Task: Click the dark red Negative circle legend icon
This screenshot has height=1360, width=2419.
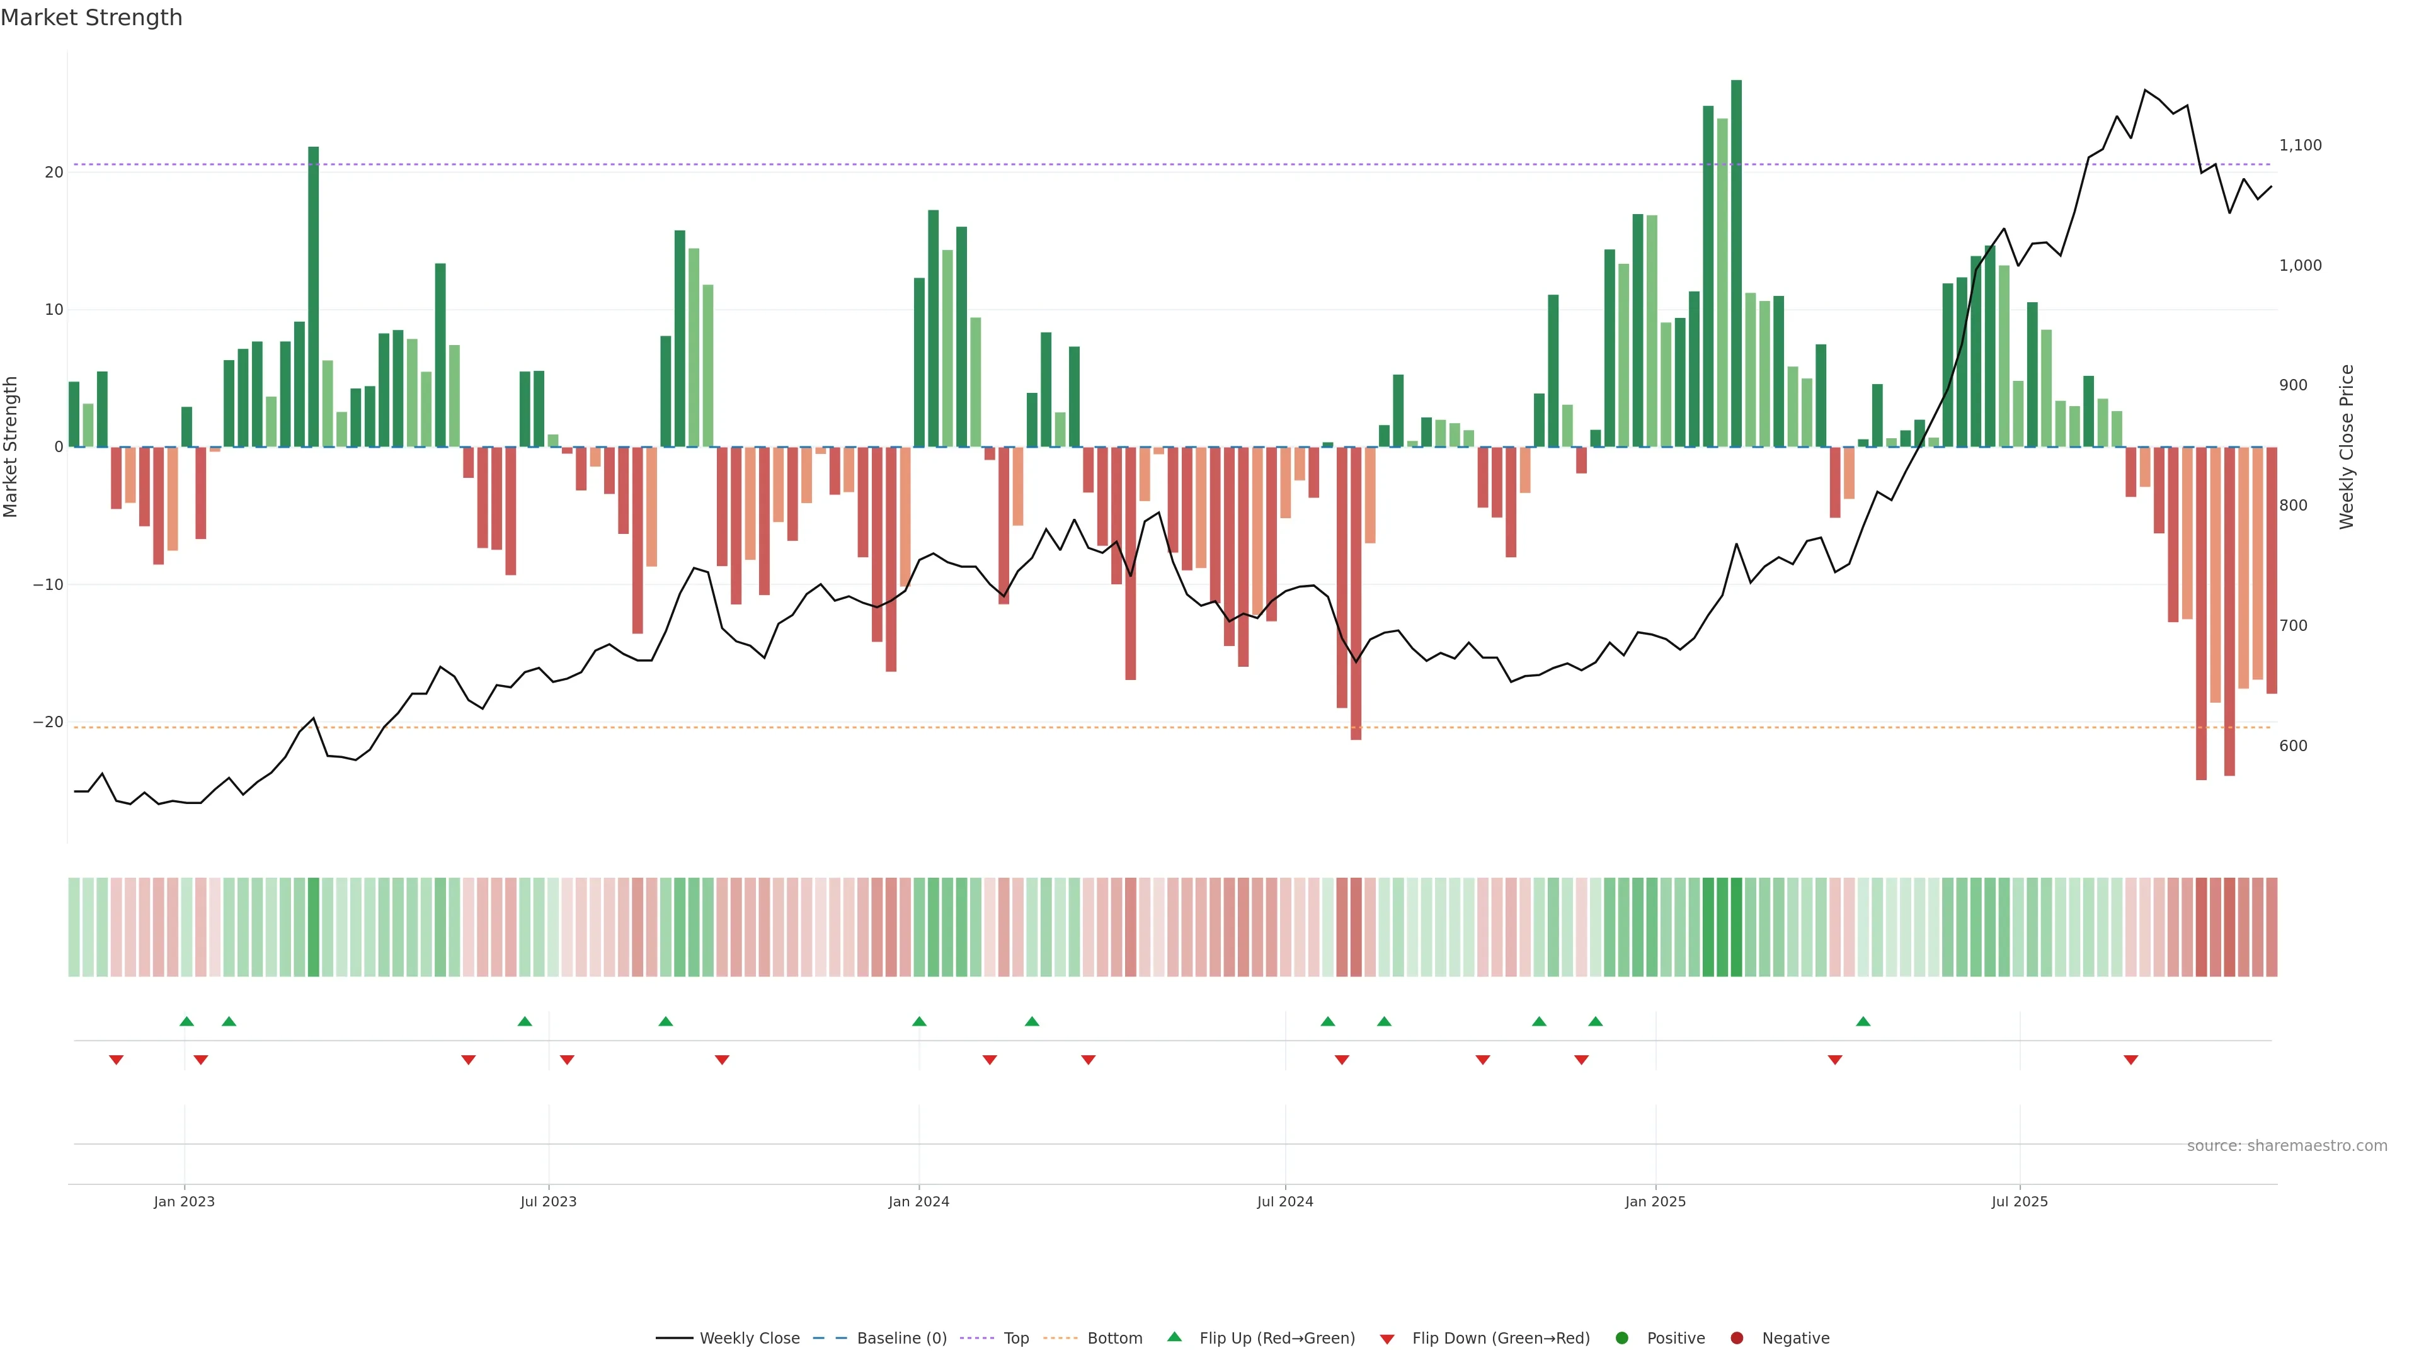Action: point(1736,1339)
